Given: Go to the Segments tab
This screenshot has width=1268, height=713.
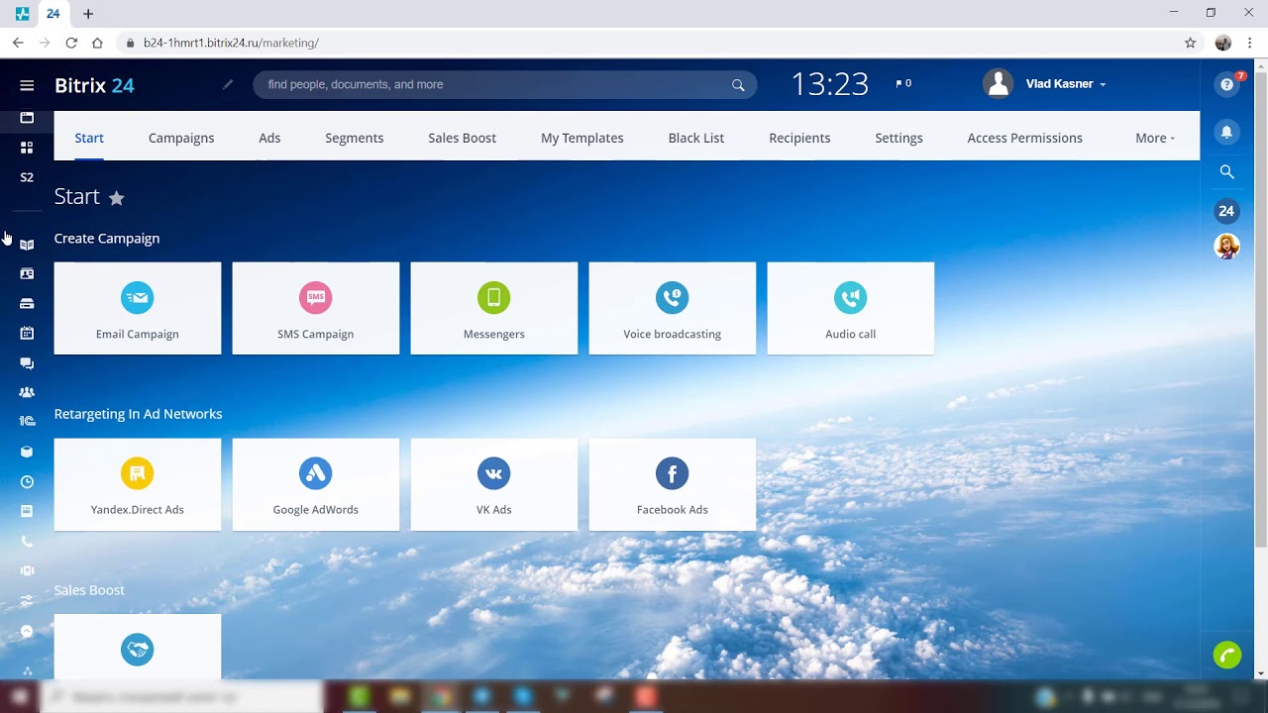Looking at the screenshot, I should pyautogui.click(x=355, y=138).
